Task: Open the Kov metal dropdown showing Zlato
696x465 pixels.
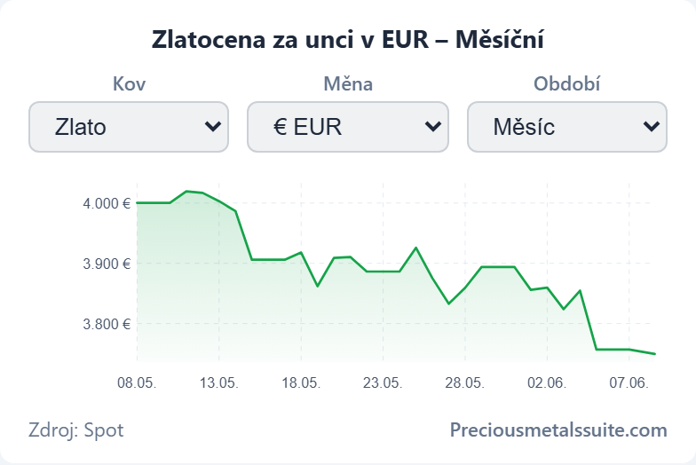Action: (129, 127)
